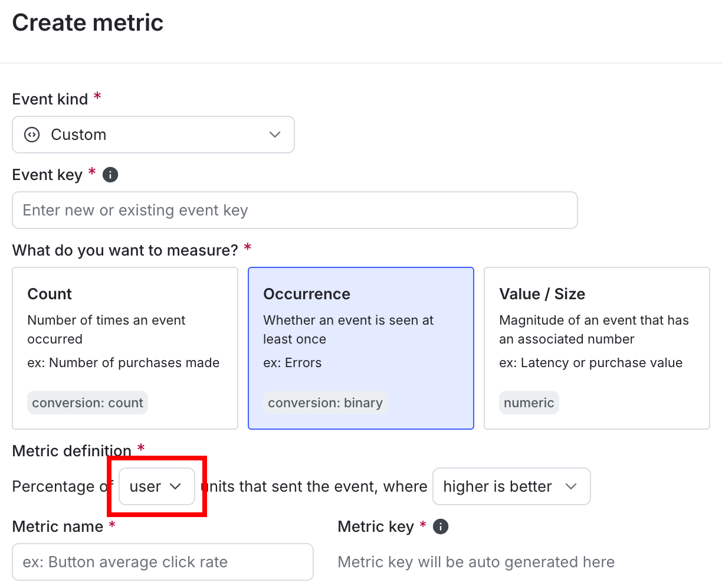Select the Occurrence measurement card
The image size is (722, 582).
tap(360, 348)
